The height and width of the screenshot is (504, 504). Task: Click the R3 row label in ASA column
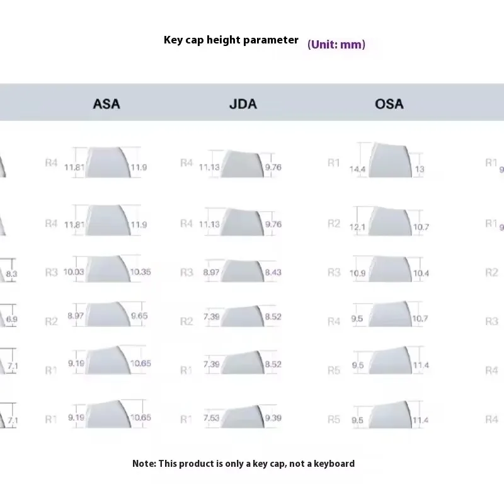pos(51,272)
